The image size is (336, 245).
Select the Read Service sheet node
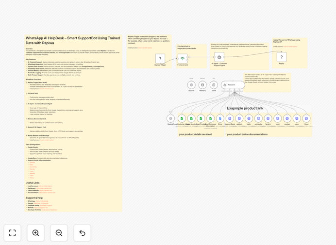click(x=191, y=118)
